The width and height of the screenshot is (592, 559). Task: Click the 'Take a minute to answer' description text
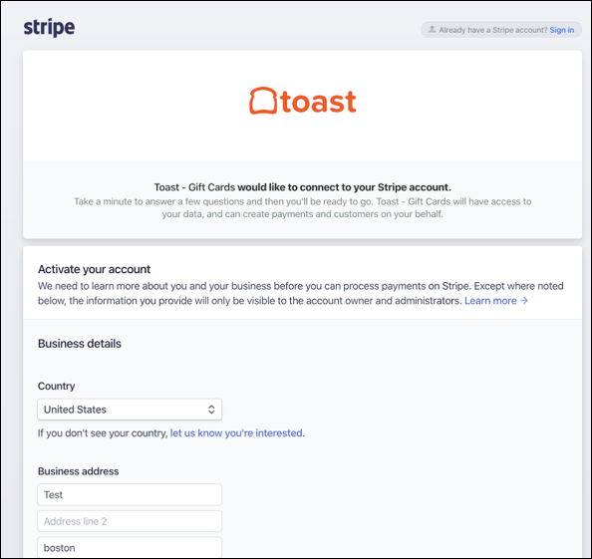pos(302,207)
